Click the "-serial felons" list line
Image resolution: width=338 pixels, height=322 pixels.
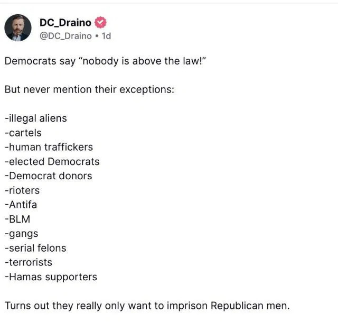tap(35, 248)
